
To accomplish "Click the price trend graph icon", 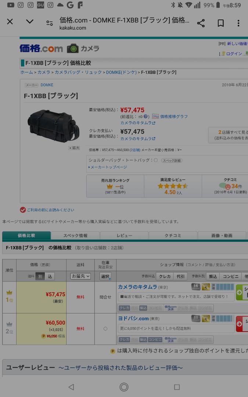I will point(155,117).
